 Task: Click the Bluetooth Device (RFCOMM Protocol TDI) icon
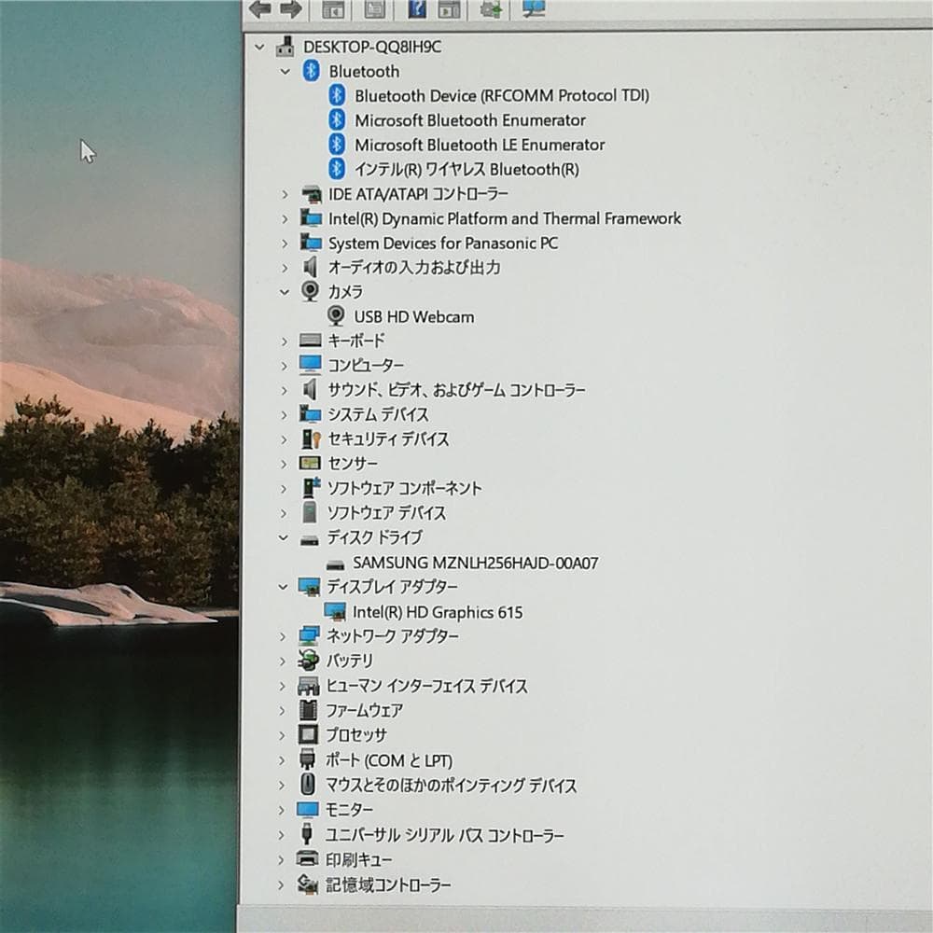pos(338,95)
